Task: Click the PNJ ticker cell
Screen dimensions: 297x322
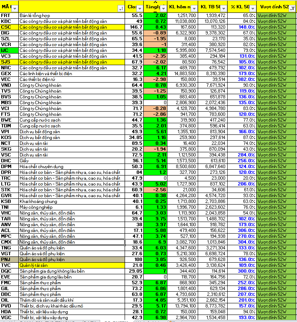Action: [9, 259]
